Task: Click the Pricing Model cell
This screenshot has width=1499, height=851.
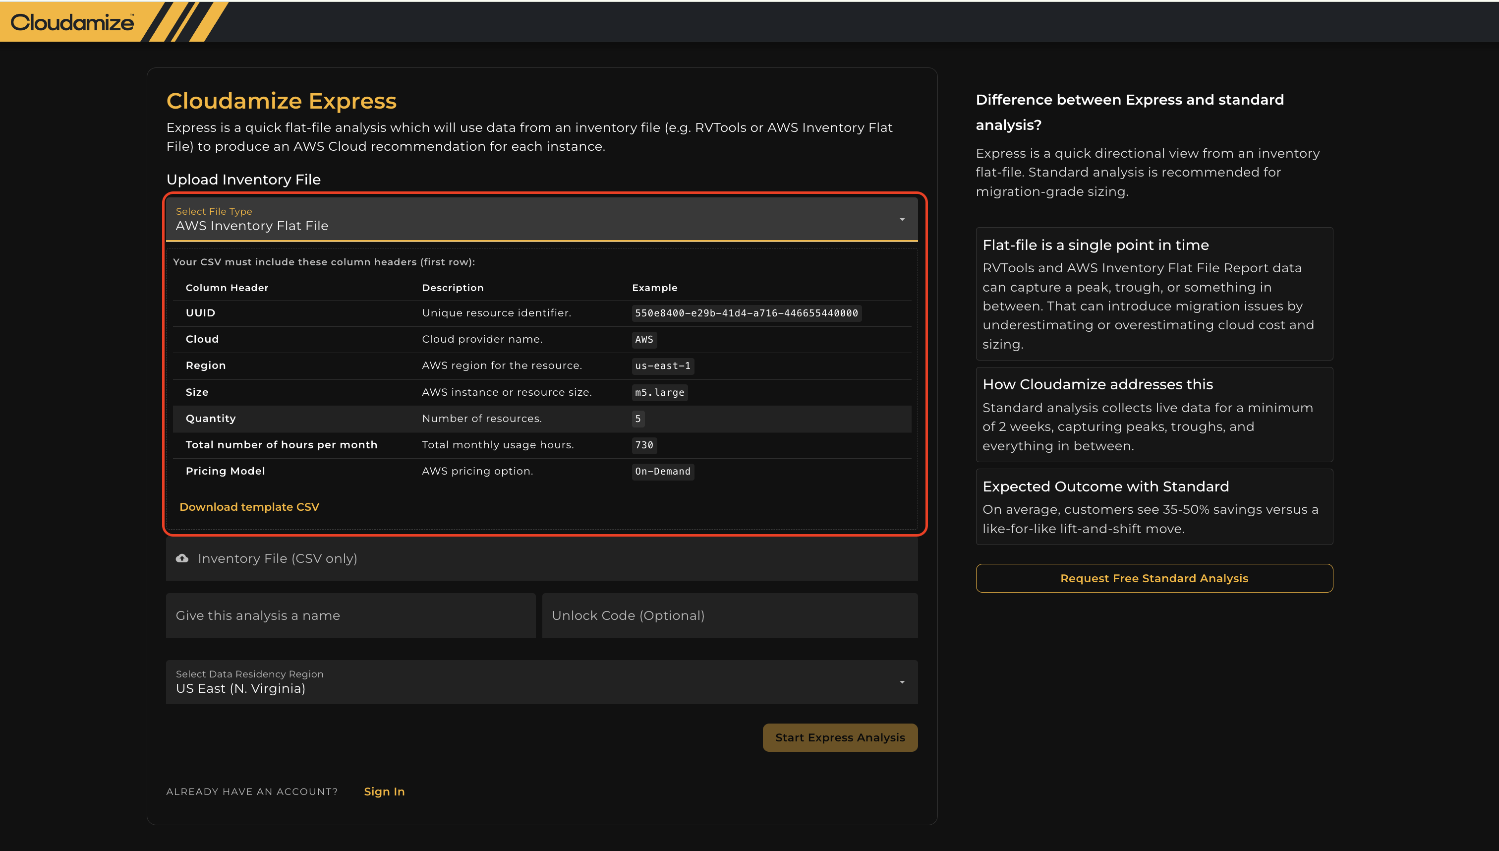Action: [226, 471]
